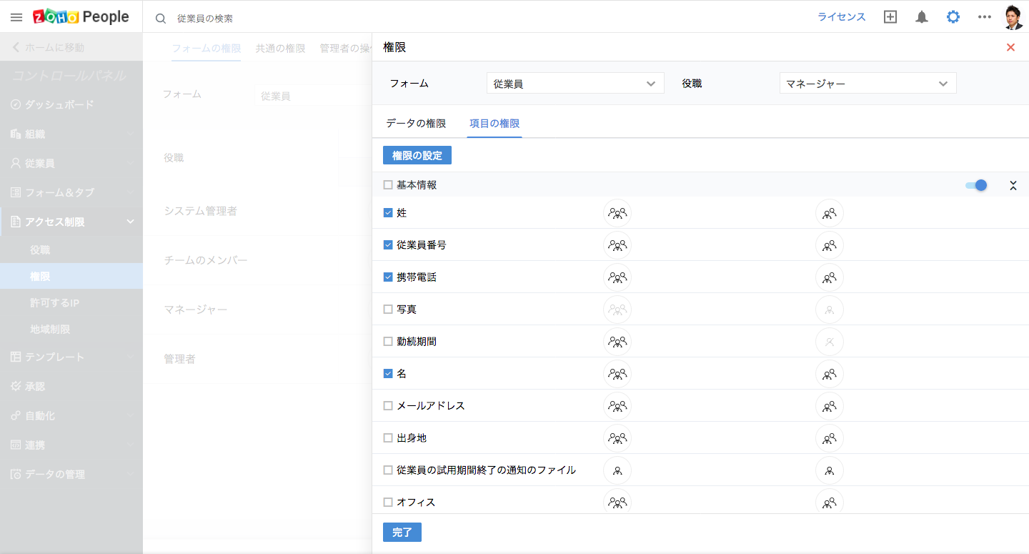Click the 権限の設定 button

[x=417, y=156]
